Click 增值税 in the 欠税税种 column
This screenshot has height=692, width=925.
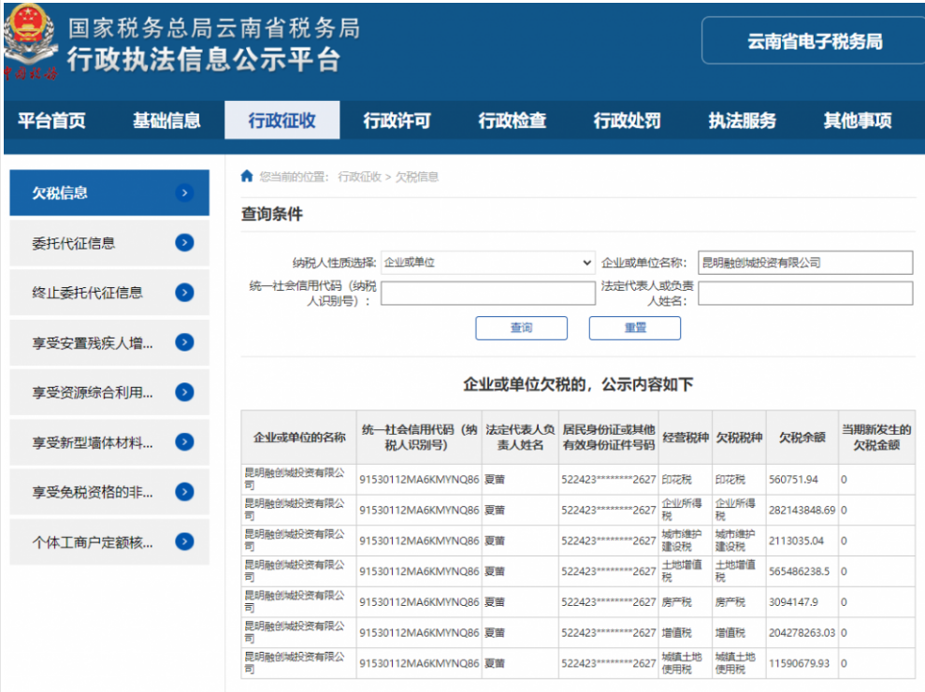point(730,633)
